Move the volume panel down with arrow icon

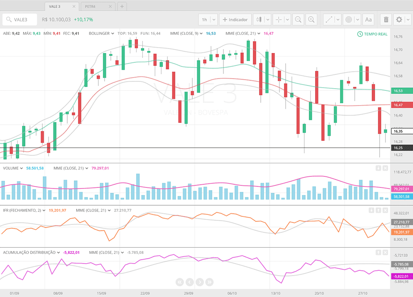pos(378,168)
